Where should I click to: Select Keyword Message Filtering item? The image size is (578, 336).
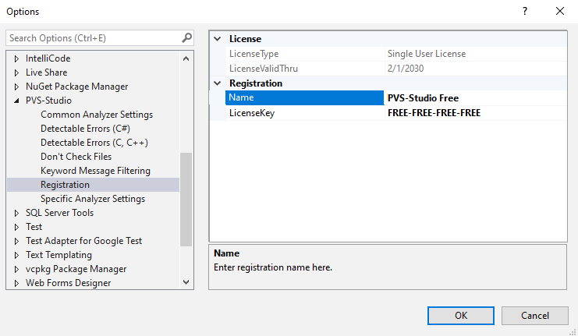(95, 171)
